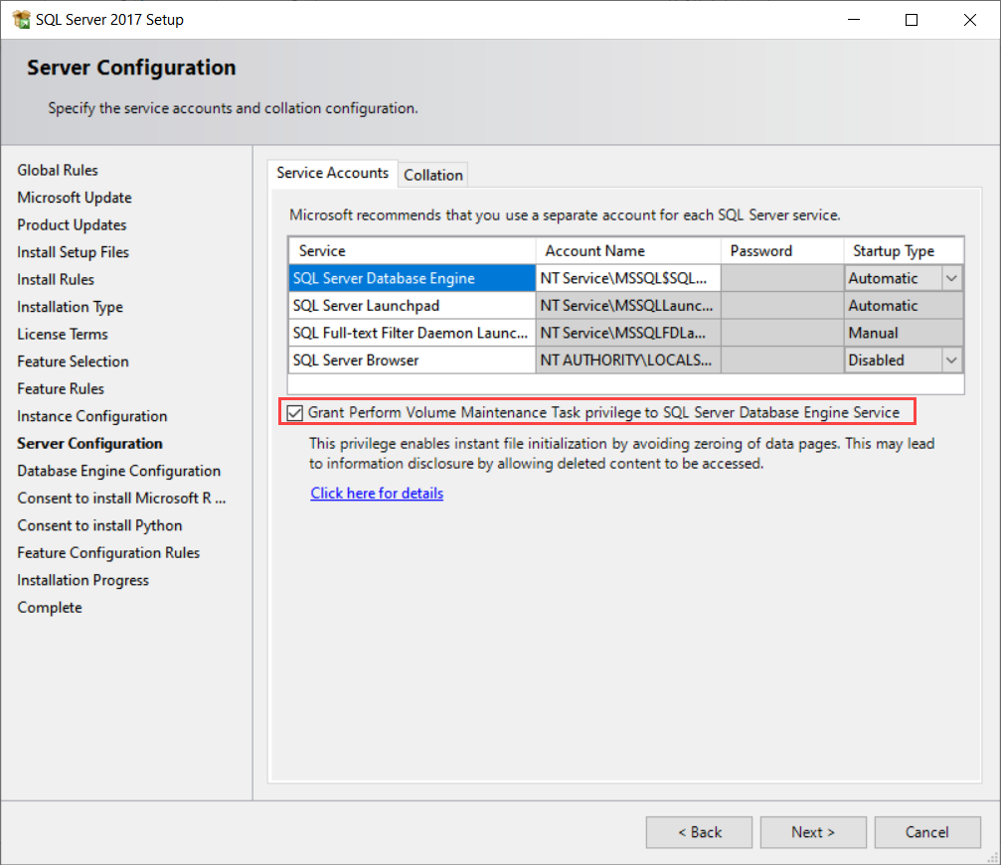
Task: Uncheck Grant Perform Volume Maintenance Task checkbox
Action: tap(295, 412)
